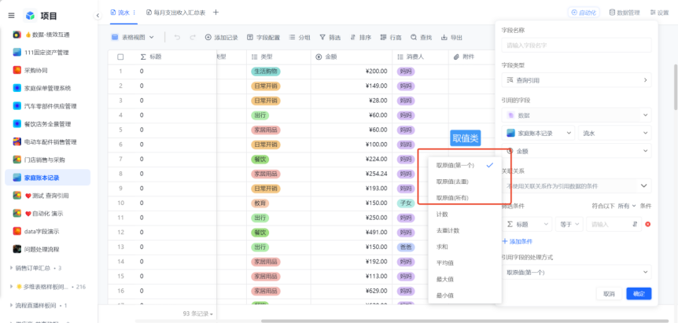The image size is (678, 323).
Task: Switch to the 每月支出收入汇总表 tab
Action: [x=175, y=13]
